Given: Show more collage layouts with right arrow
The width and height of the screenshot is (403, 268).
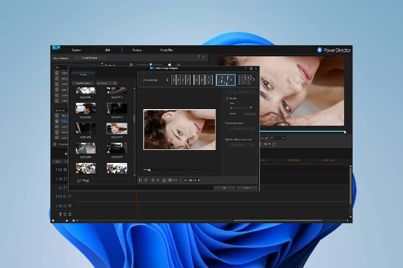Looking at the screenshot, I should (253, 80).
